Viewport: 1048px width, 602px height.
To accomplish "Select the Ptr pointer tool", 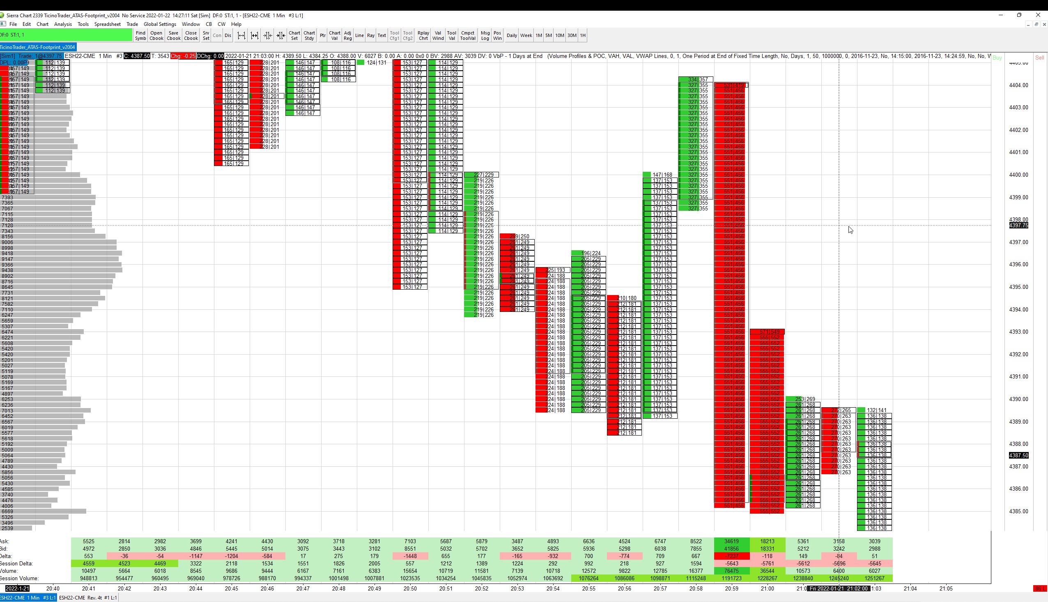I will [323, 36].
